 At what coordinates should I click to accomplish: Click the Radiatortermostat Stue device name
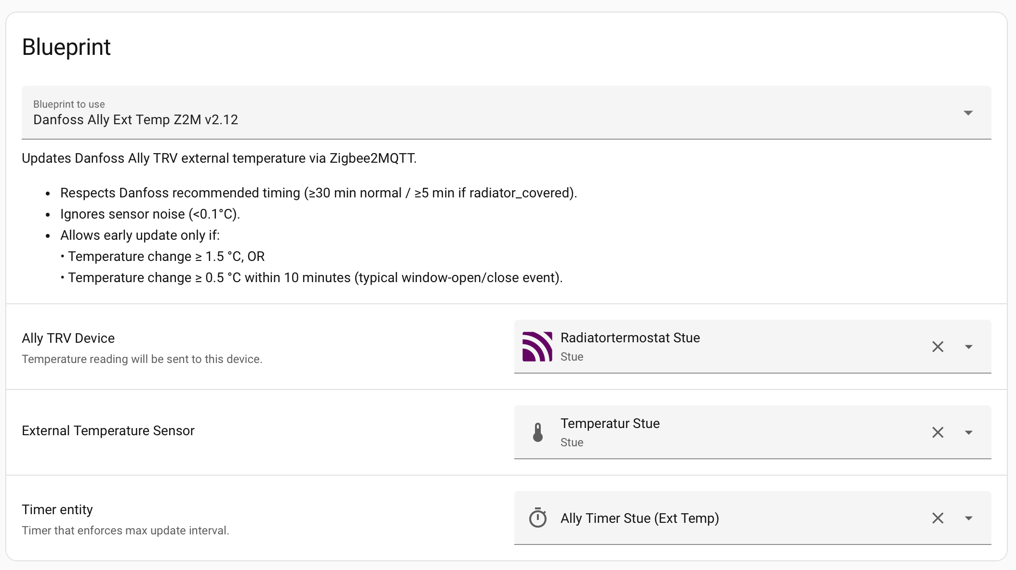pyautogui.click(x=630, y=338)
